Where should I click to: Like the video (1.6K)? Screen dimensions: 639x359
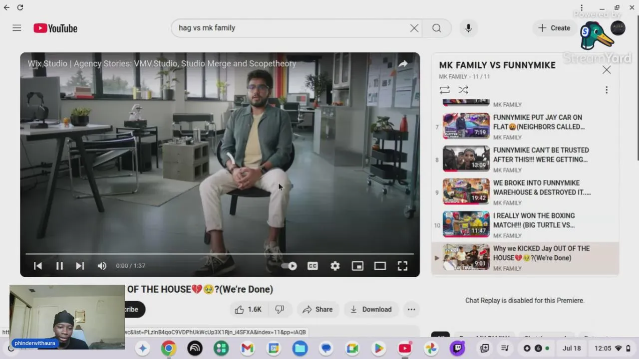pos(248,309)
